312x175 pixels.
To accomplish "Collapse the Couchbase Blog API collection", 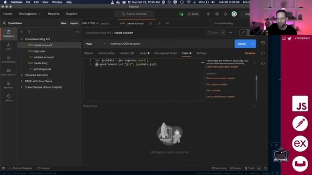I will [x=21, y=39].
